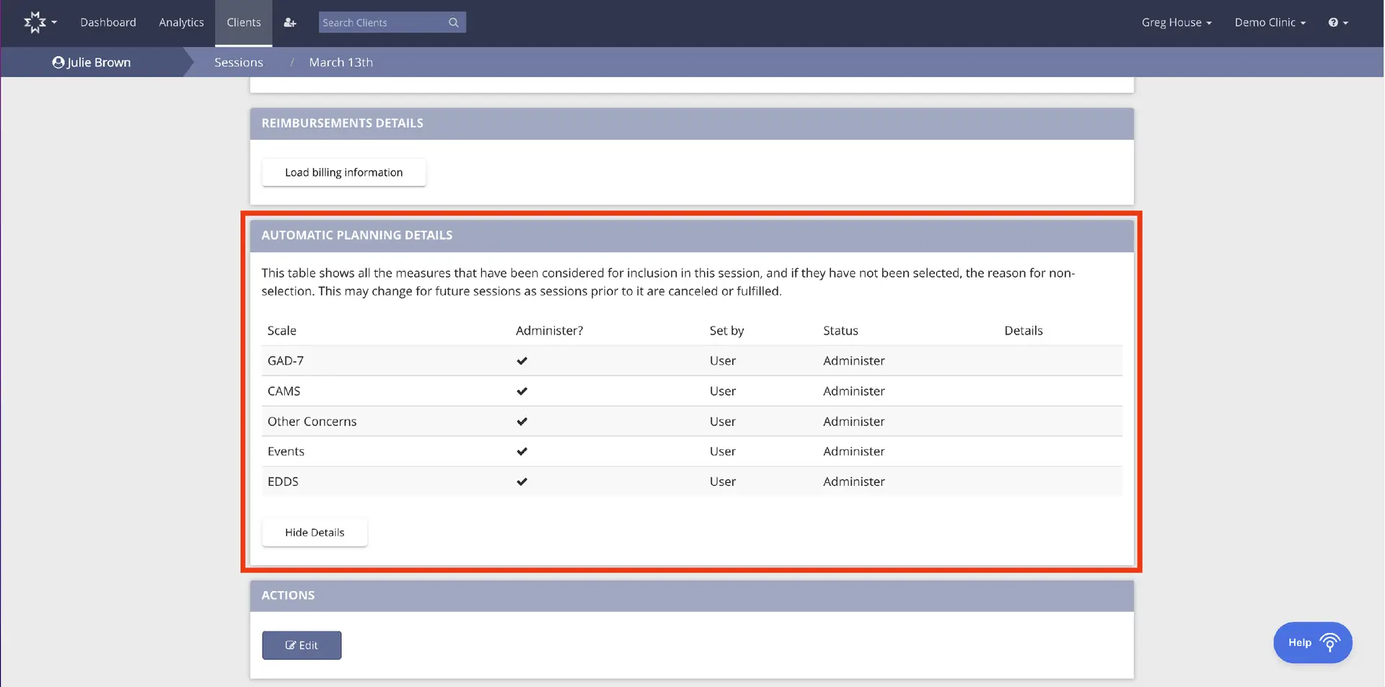Screen dimensions: 1385x687
Task: Open the Demo Clinic selector dropdown
Action: coord(1270,22)
